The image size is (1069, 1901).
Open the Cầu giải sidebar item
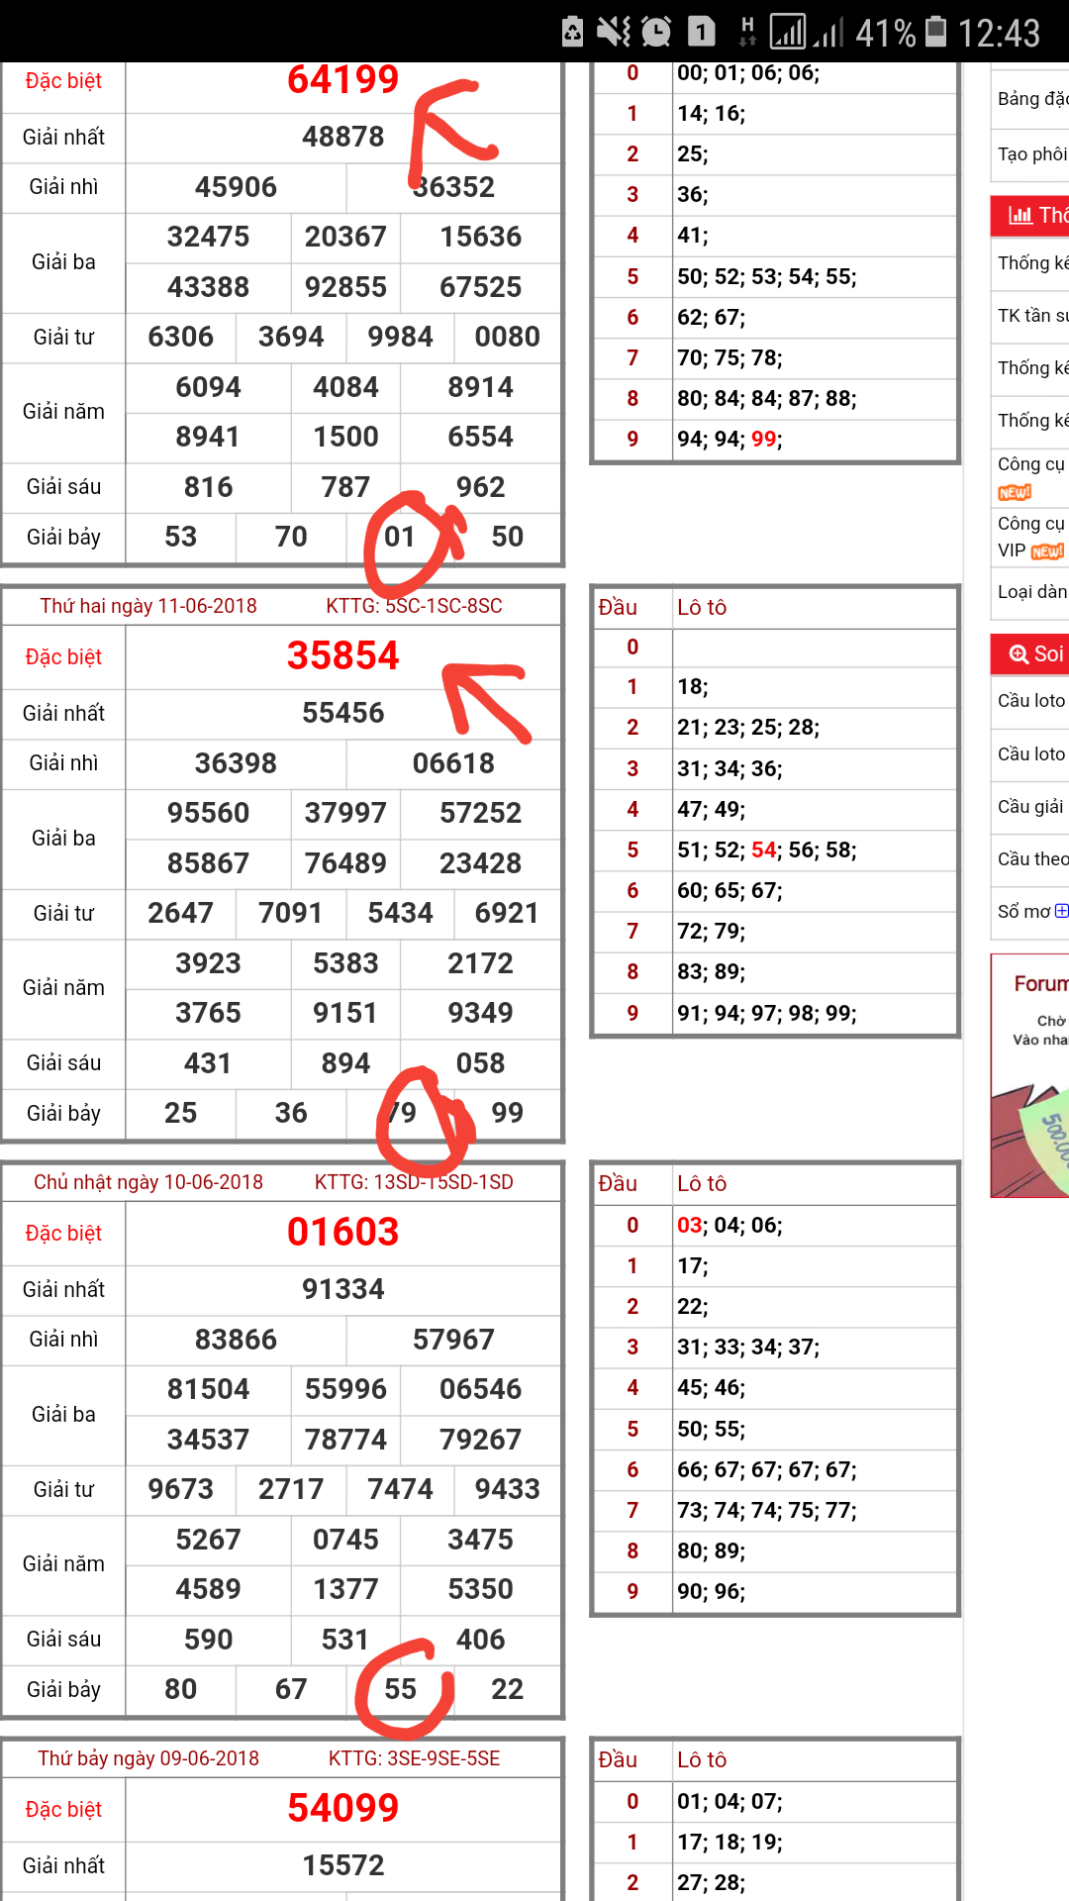(x=1030, y=806)
